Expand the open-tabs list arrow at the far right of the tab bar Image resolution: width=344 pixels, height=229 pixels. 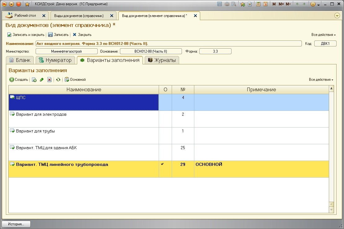pos(337,15)
